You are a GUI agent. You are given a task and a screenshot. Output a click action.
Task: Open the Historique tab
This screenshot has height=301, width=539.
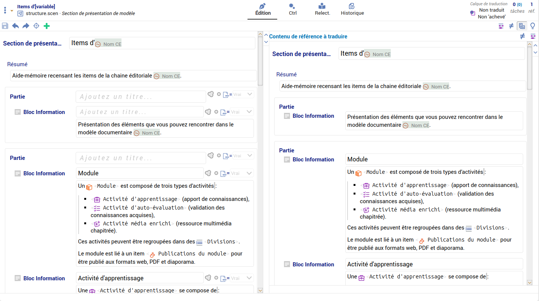coord(352,9)
